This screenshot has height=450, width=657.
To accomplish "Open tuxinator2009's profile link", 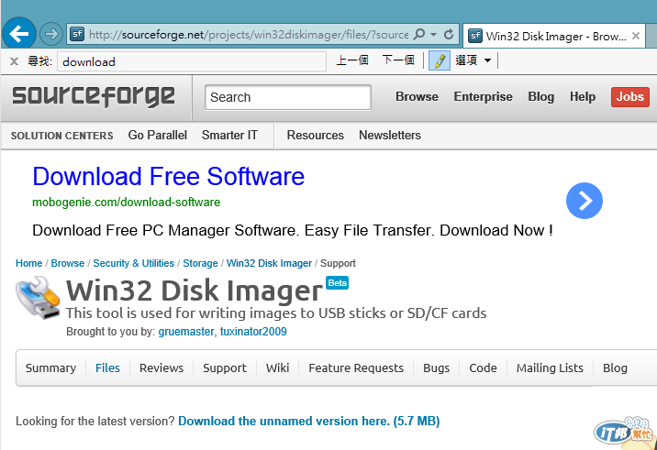I will 253,332.
